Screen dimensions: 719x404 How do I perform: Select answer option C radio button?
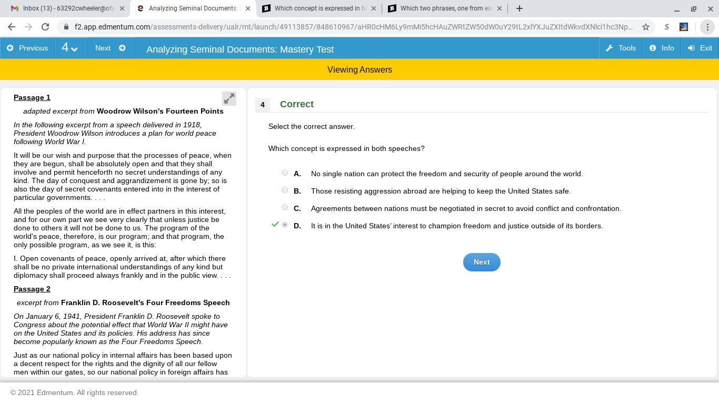point(285,207)
